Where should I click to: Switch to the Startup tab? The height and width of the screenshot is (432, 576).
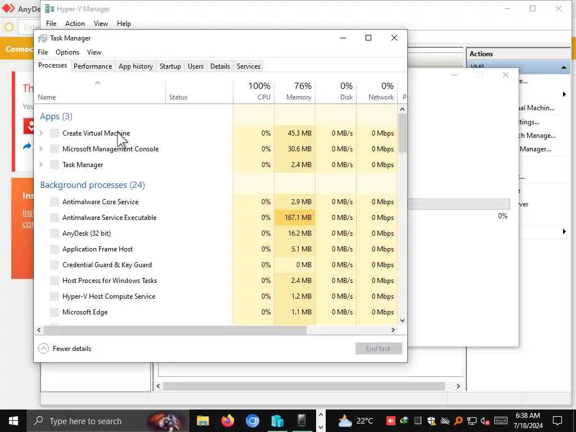[170, 66]
